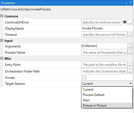134x113 pixels.
Task: Toggle the Target Session dropdown
Action: coord(107,83)
